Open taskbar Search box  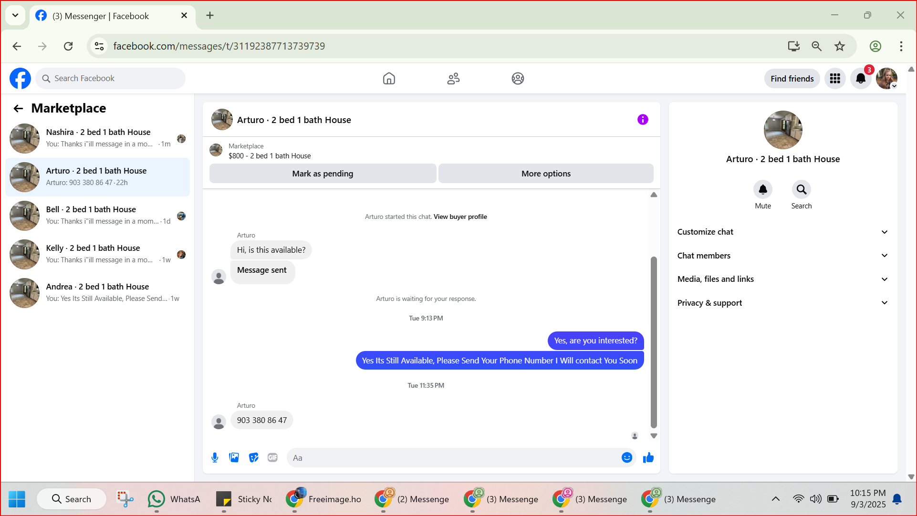point(72,499)
